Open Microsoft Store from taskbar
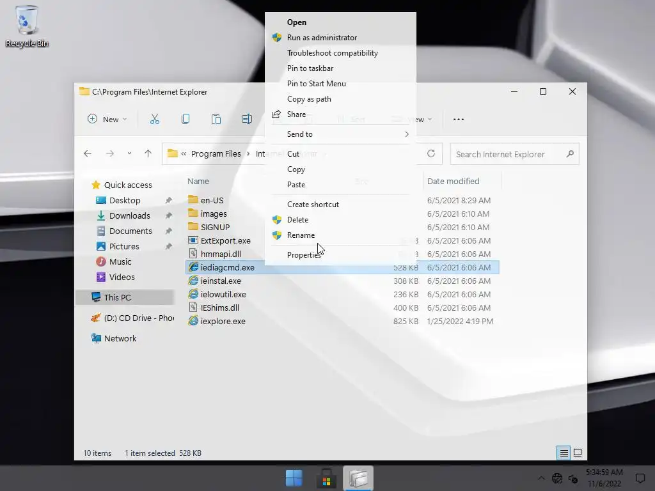The width and height of the screenshot is (655, 491). 326,478
